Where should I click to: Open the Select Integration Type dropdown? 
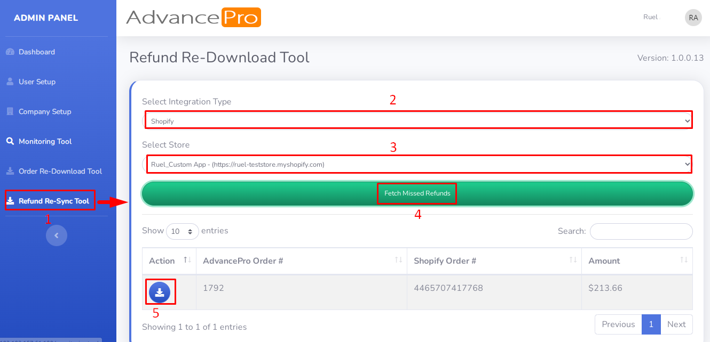(x=419, y=121)
